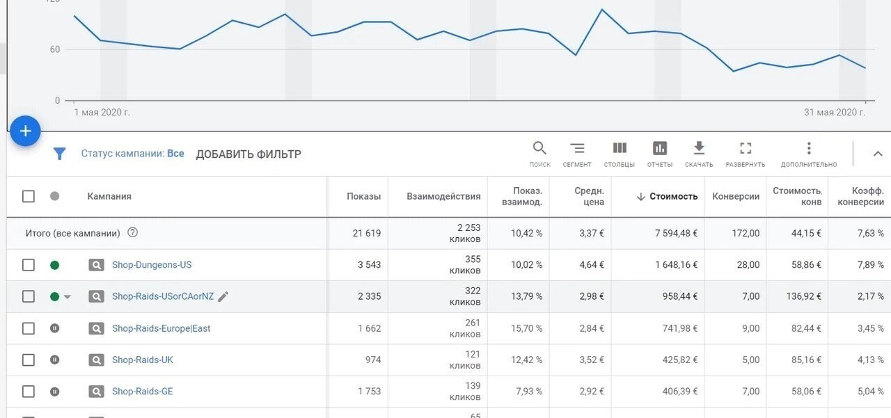Open the Отчеты reports tool
The height and width of the screenshot is (418, 891).
coord(660,154)
